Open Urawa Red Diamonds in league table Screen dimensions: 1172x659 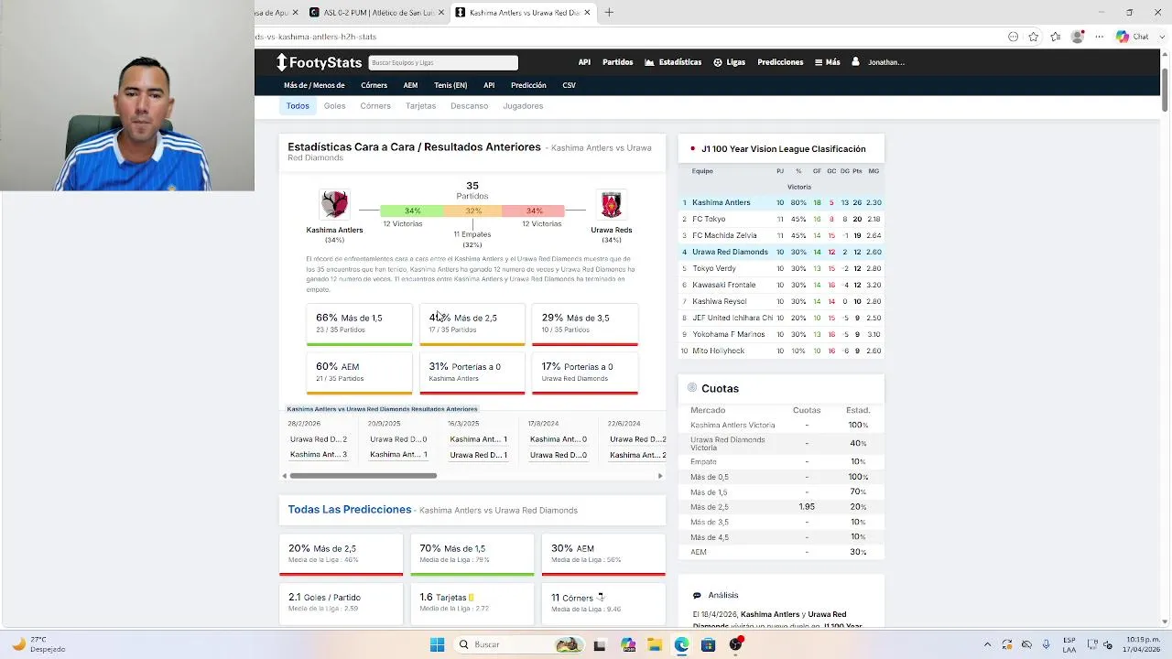point(730,252)
